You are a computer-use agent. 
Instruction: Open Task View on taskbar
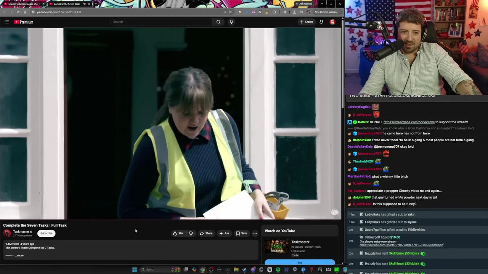(186, 269)
